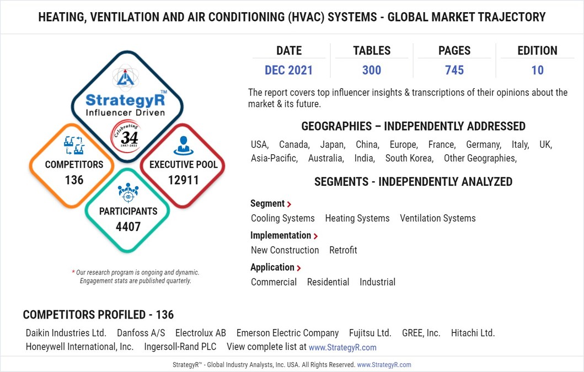
Task: Select the DEC 2021 date value
Action: pos(288,70)
